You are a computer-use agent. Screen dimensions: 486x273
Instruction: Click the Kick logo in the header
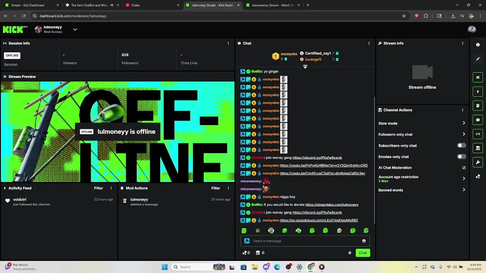[15, 29]
